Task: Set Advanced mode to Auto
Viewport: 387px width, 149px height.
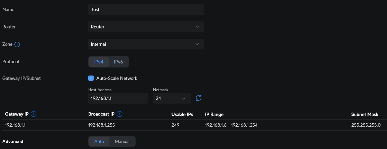Action: tap(99, 141)
